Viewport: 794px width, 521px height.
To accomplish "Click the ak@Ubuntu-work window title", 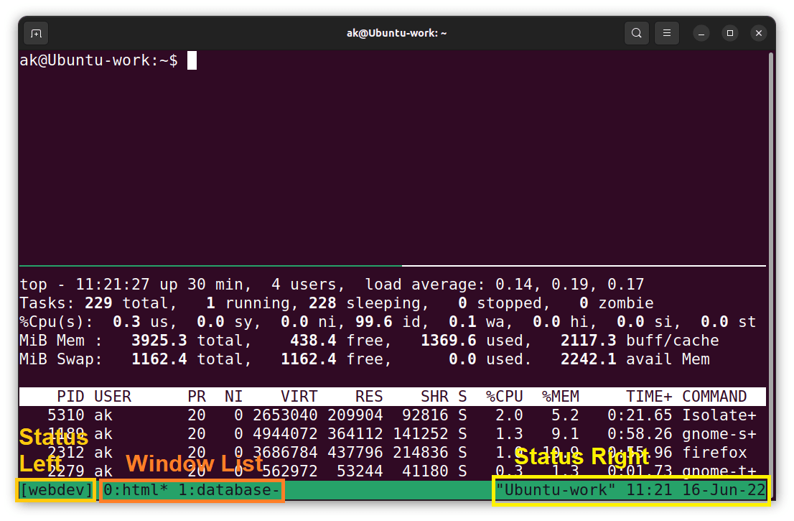I will pyautogui.click(x=396, y=32).
